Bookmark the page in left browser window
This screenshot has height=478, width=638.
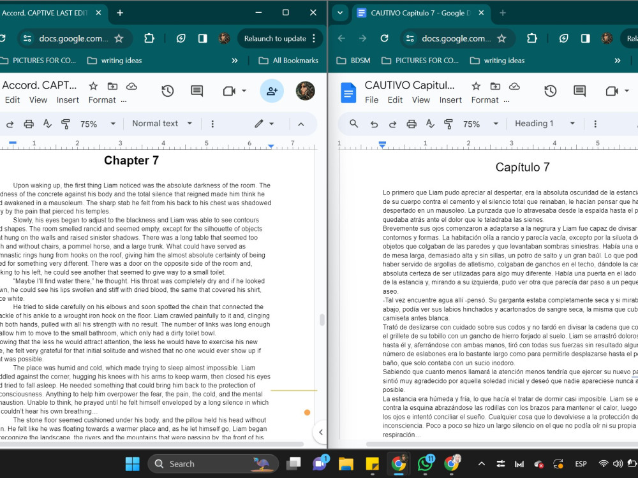pyautogui.click(x=119, y=39)
